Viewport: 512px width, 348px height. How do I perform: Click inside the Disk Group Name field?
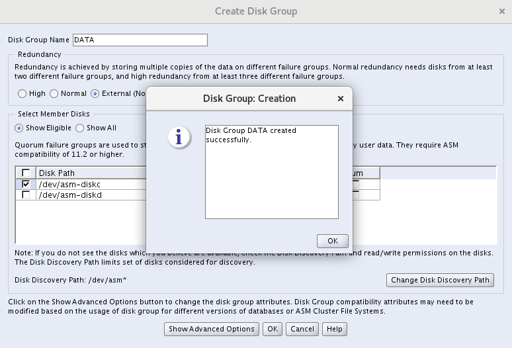pos(140,40)
